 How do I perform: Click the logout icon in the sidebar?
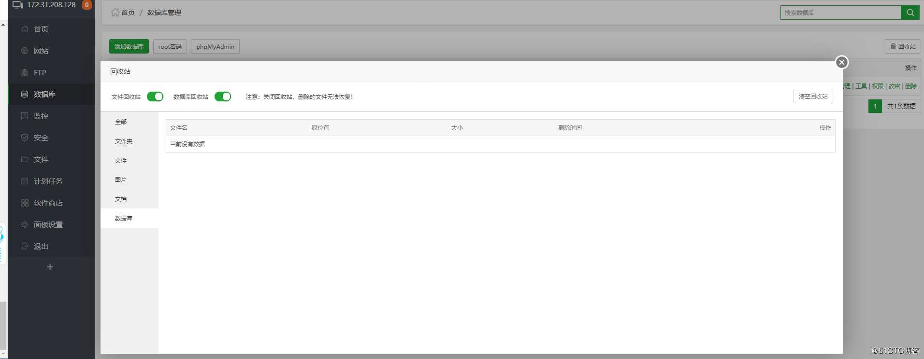click(x=25, y=246)
